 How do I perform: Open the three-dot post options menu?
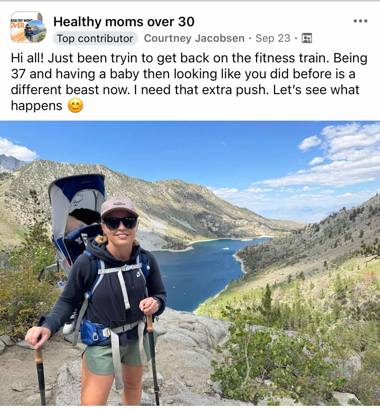click(360, 21)
